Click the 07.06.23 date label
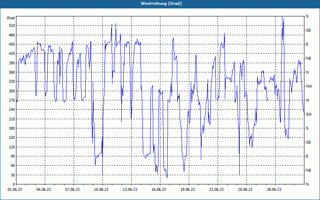 [x=72, y=190]
